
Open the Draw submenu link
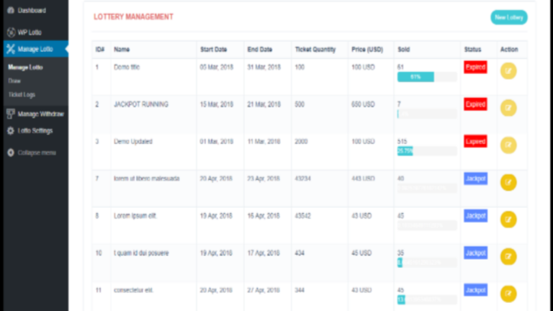pos(14,81)
